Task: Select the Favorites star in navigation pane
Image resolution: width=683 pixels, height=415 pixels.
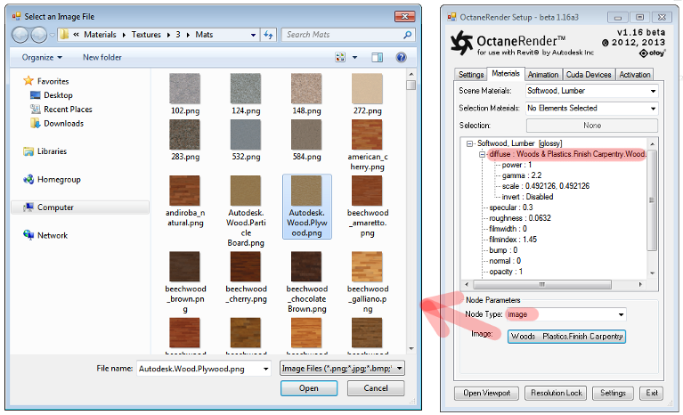Action: 28,81
